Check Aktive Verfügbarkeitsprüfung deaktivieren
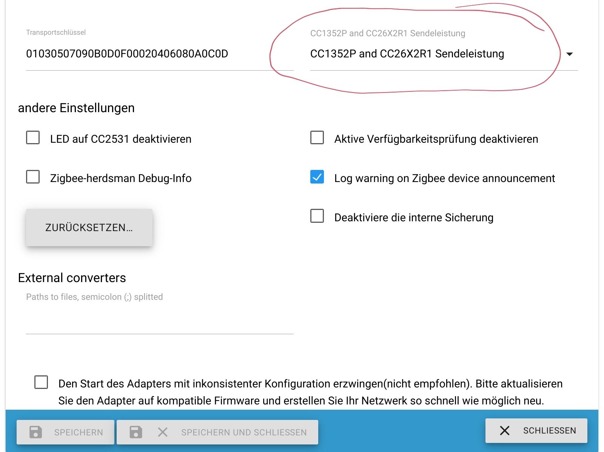604x452 pixels. (317, 138)
